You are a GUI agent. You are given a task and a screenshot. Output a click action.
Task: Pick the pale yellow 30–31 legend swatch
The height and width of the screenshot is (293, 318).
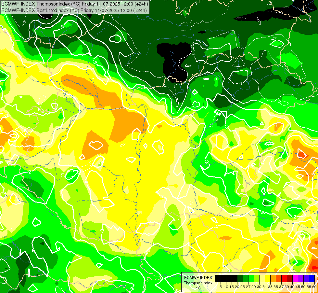point(262,279)
